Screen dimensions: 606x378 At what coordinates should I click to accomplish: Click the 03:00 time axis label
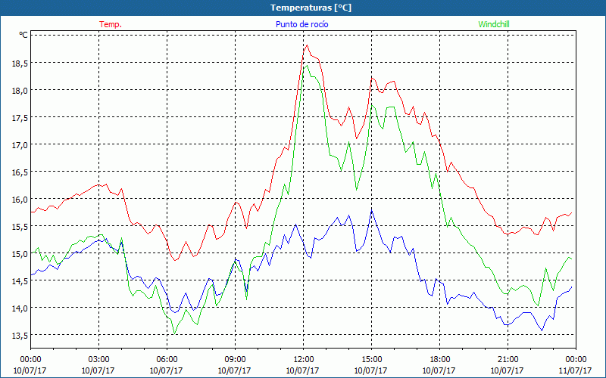coord(98,360)
